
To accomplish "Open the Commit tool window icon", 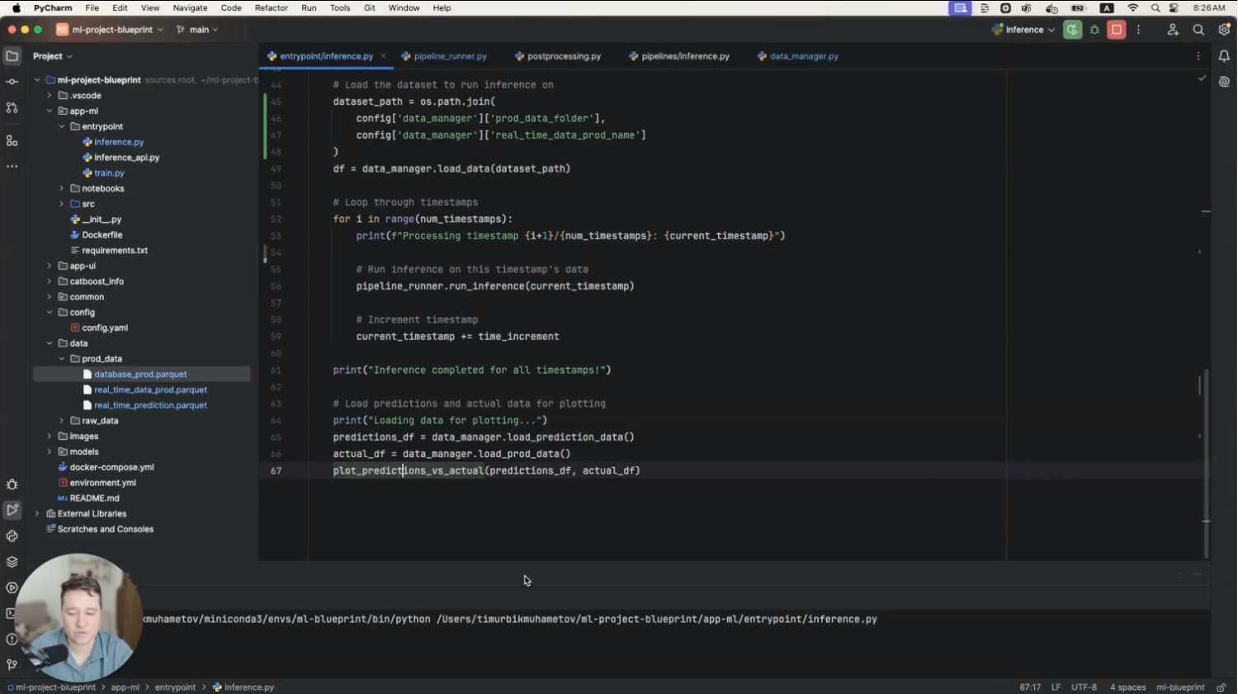I will pyautogui.click(x=12, y=82).
